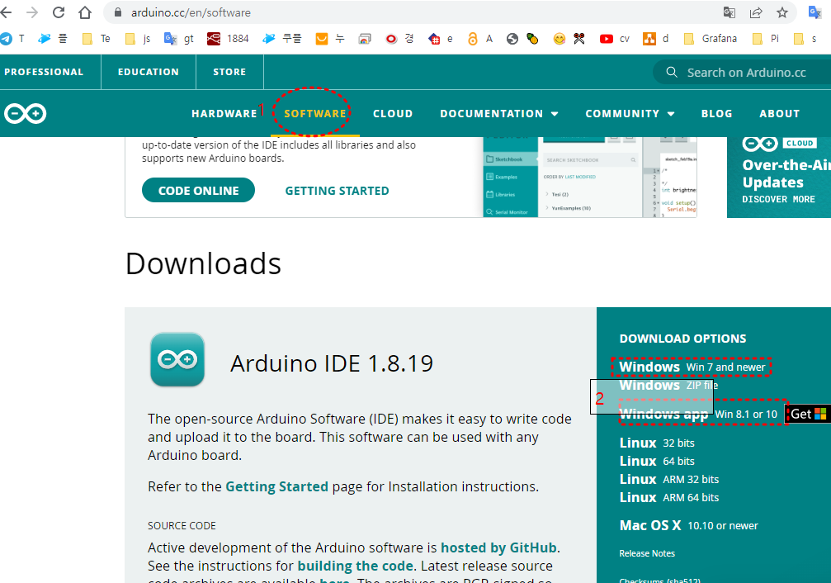831x583 pixels.
Task: Open the 'e' bookmark
Action: pos(441,38)
